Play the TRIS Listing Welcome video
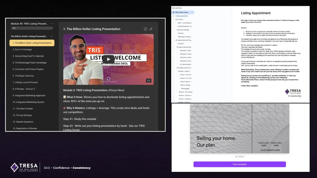 [x=108, y=59]
